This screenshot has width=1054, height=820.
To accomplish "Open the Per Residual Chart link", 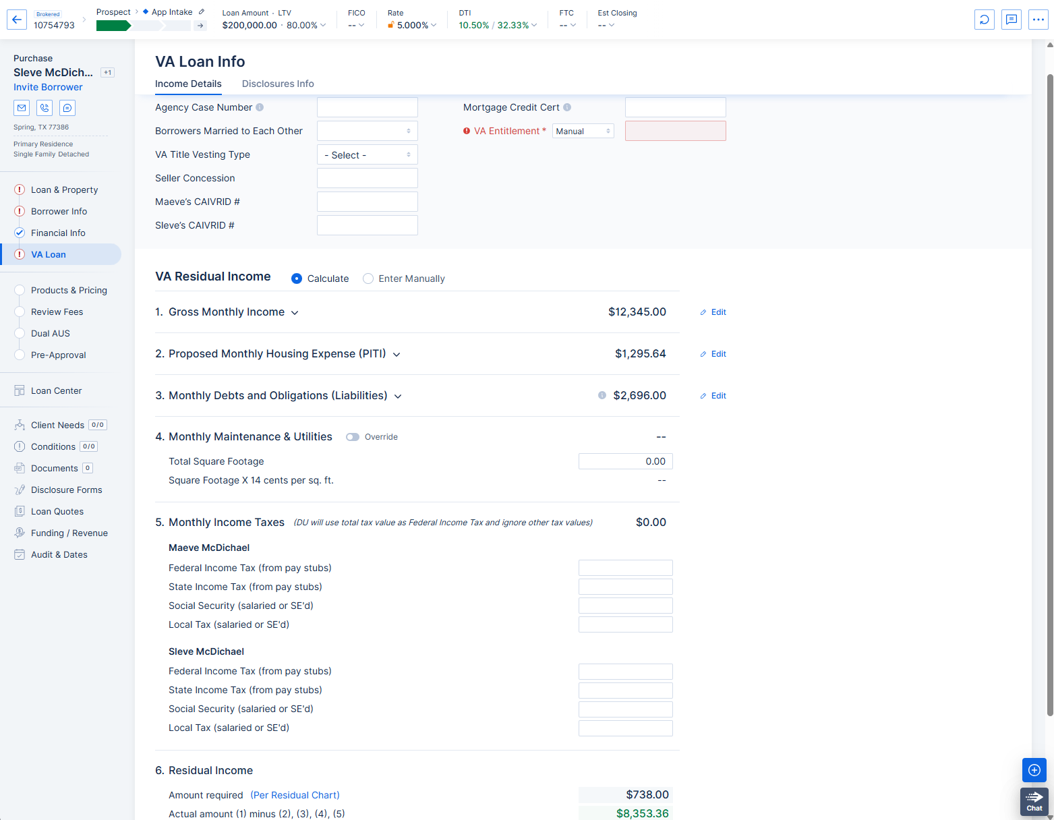I will click(295, 795).
